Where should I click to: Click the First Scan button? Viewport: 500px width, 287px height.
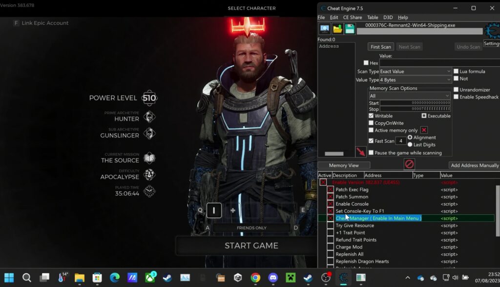click(381, 47)
